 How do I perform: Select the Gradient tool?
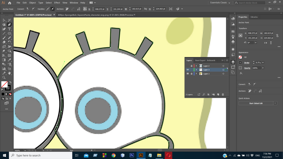(4, 60)
